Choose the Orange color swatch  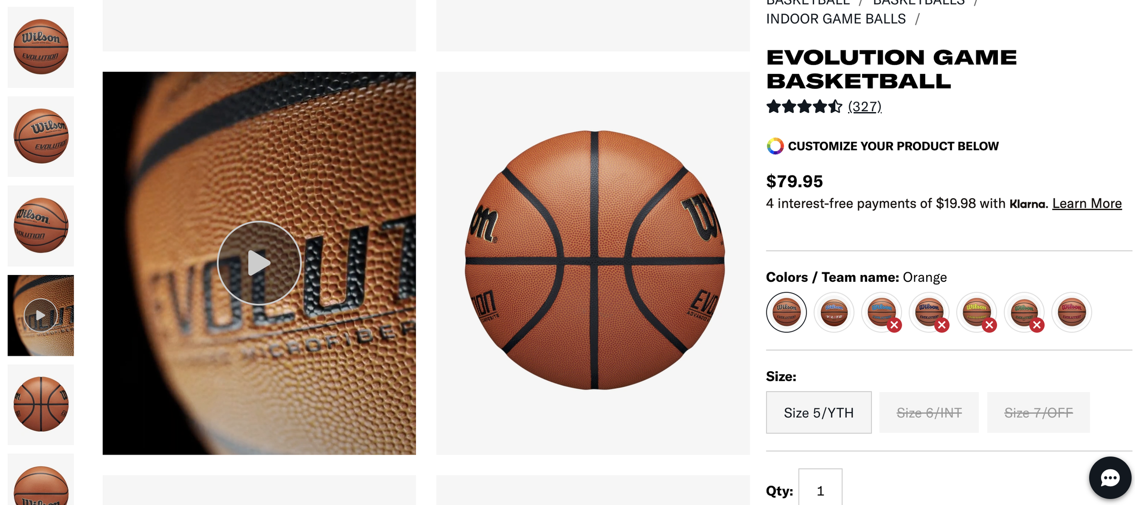[x=786, y=312]
